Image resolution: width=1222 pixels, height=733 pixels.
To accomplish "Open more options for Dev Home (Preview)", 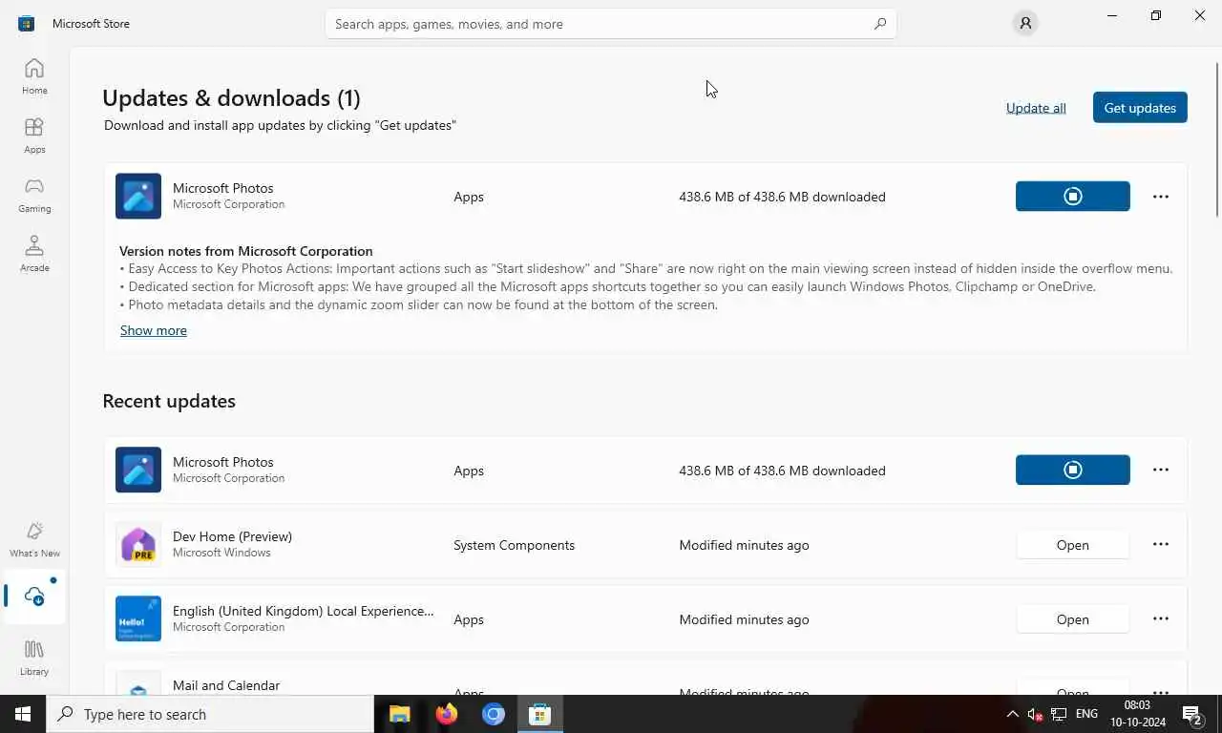I will (1161, 545).
